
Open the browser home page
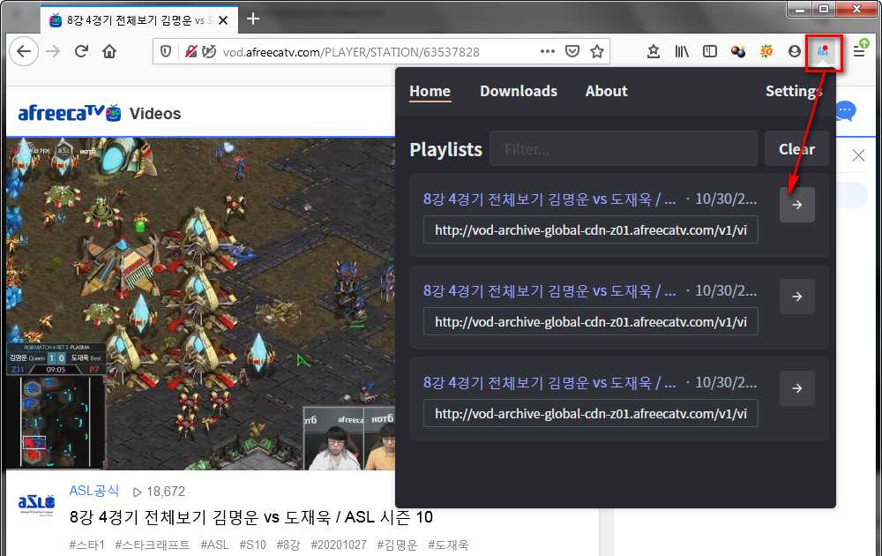coord(109,52)
